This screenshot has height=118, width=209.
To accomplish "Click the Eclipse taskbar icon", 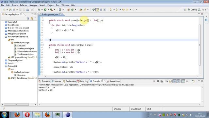I will (x=68, y=115).
